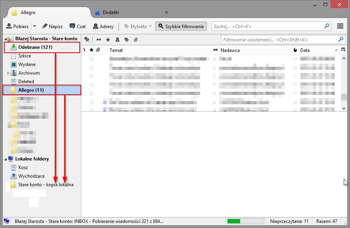The width and height of the screenshot is (350, 228).
Task: Focus the Filtrowanie wiadomości filter field
Action: [283, 40]
